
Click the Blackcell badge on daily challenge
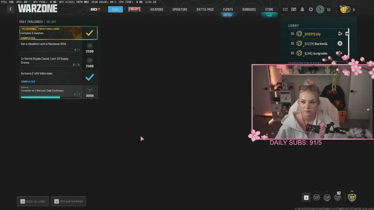pos(30,29)
